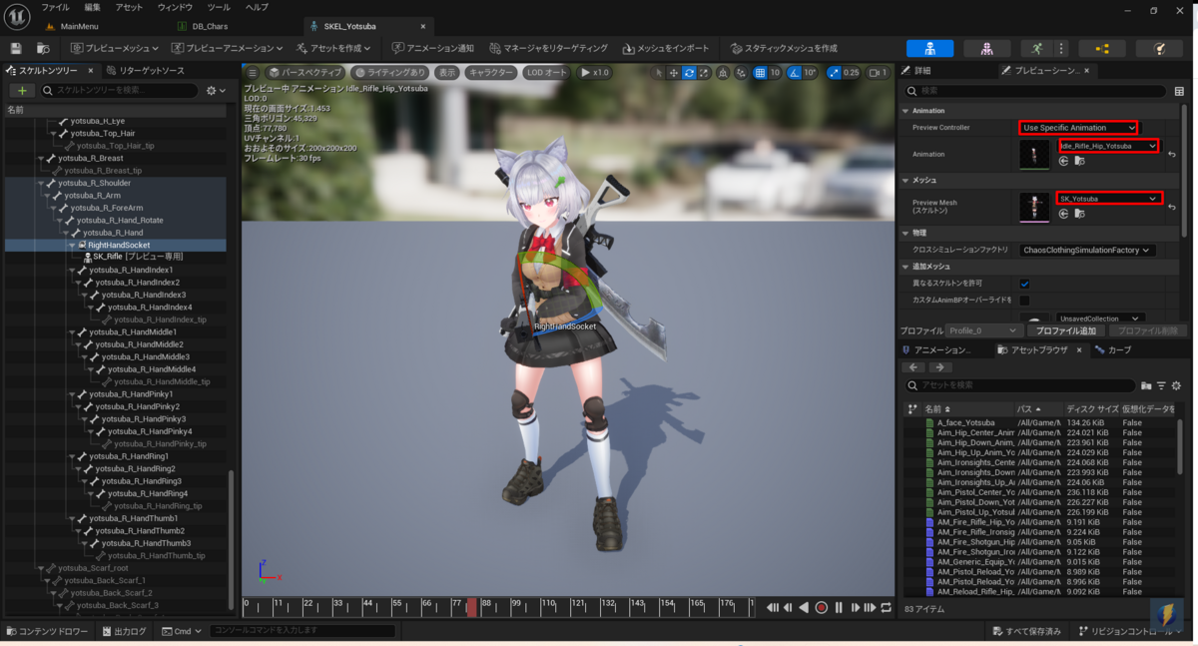Viewport: 1198px width, 646px height.
Task: Switch to the MainMenu tab
Action: 79,26
